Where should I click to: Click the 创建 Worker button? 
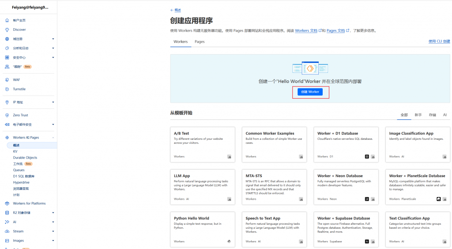point(310,92)
